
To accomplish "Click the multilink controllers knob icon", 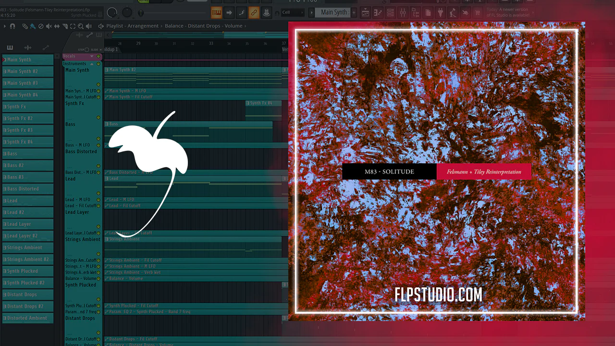I will (x=267, y=12).
